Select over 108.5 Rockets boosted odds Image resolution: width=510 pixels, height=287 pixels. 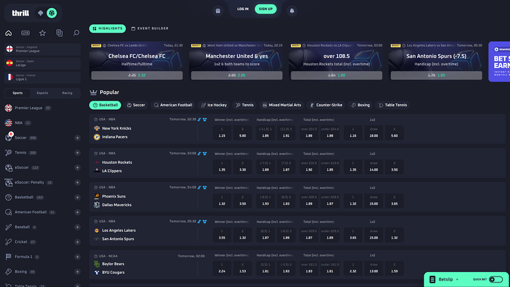(337, 75)
